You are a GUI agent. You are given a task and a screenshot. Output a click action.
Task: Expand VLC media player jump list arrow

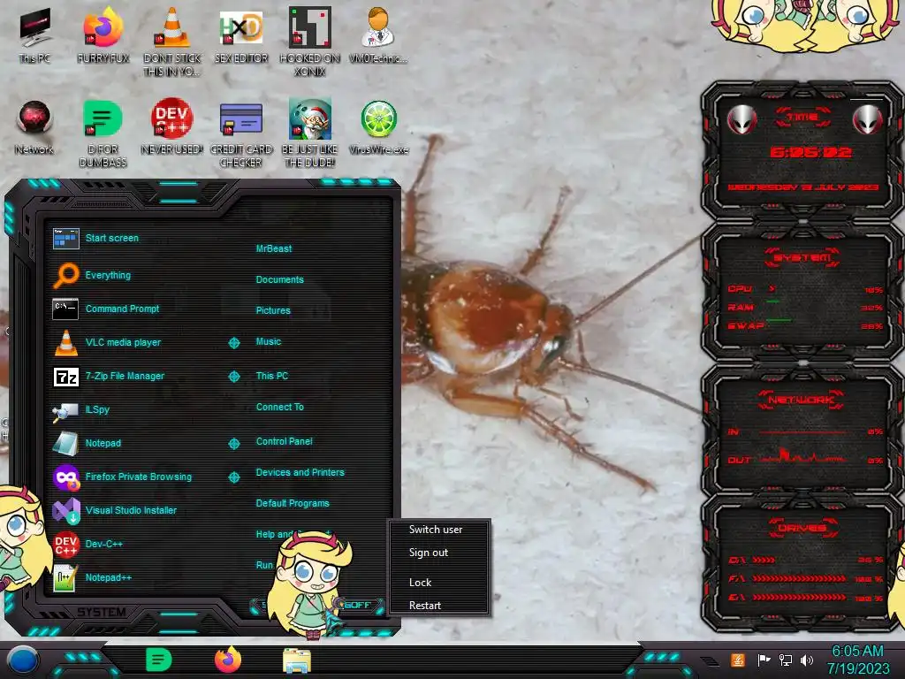point(233,343)
